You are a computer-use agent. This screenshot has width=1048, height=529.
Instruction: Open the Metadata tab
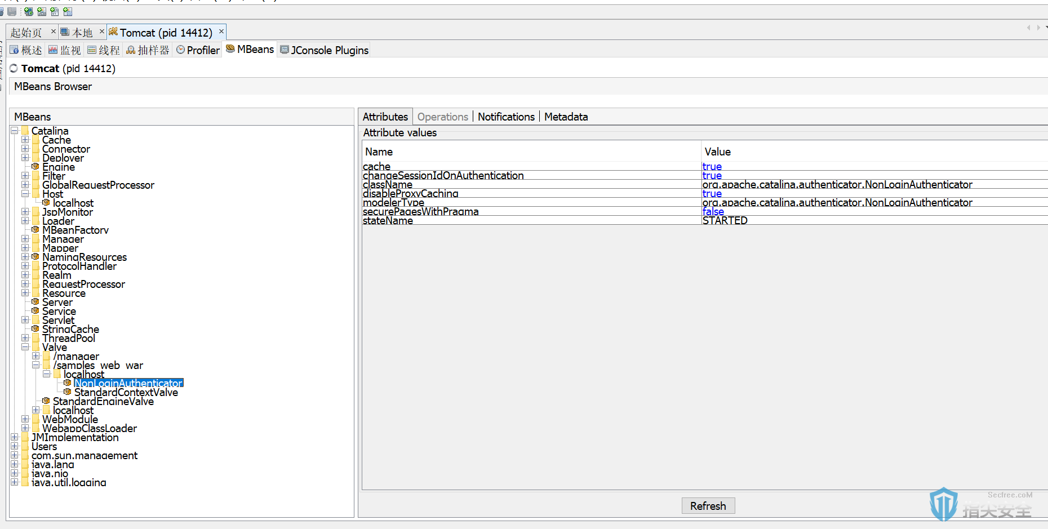(x=566, y=117)
